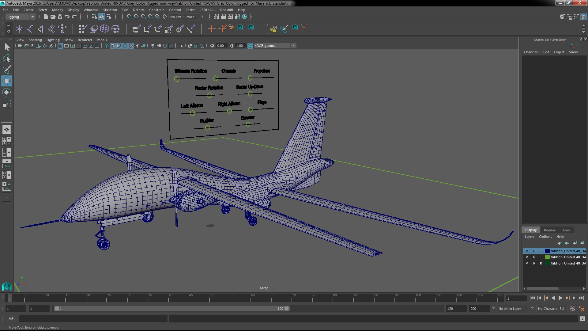Screen dimensions: 588x331
Task: Open the sRGB gamma view transform dropdown
Action: [275, 46]
